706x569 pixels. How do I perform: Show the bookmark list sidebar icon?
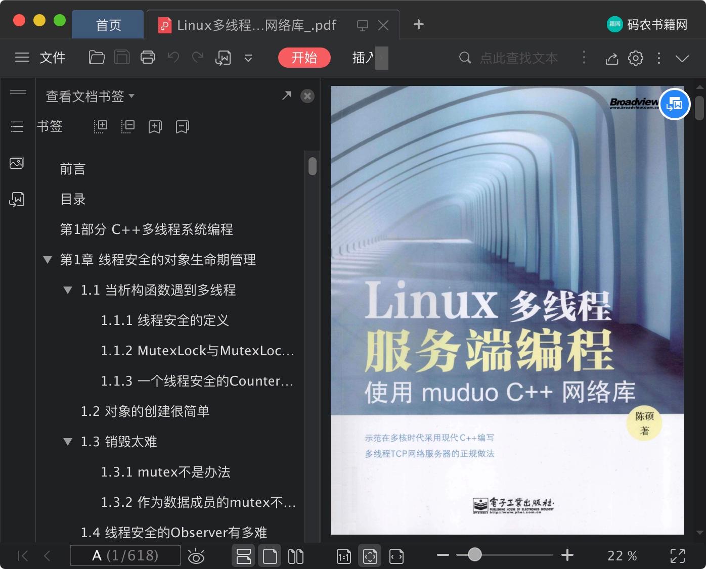click(17, 126)
